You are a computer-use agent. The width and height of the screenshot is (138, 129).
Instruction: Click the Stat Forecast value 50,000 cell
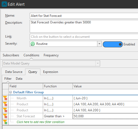click(105, 116)
